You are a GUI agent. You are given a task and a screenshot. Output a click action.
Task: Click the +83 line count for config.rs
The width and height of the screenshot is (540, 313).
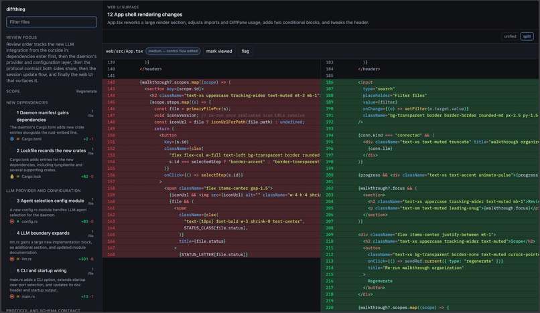[84, 221]
